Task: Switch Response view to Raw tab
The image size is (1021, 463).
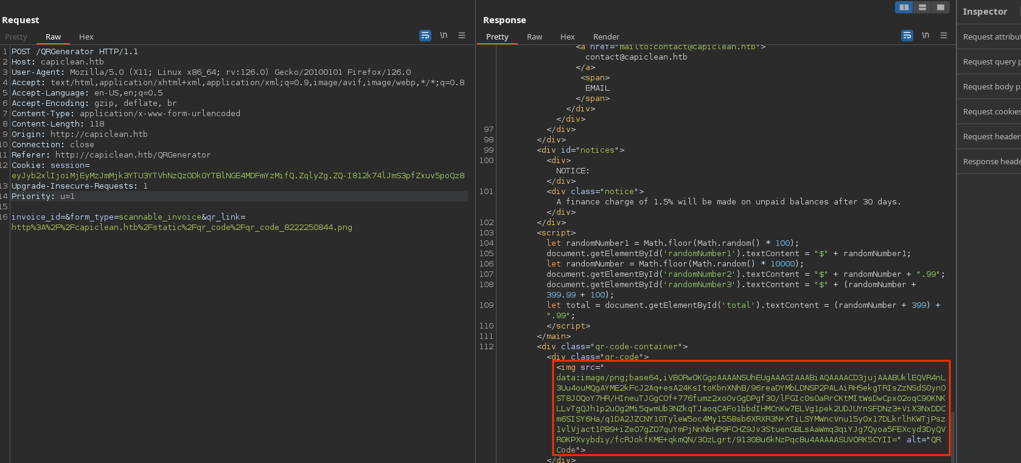Action: pos(534,37)
